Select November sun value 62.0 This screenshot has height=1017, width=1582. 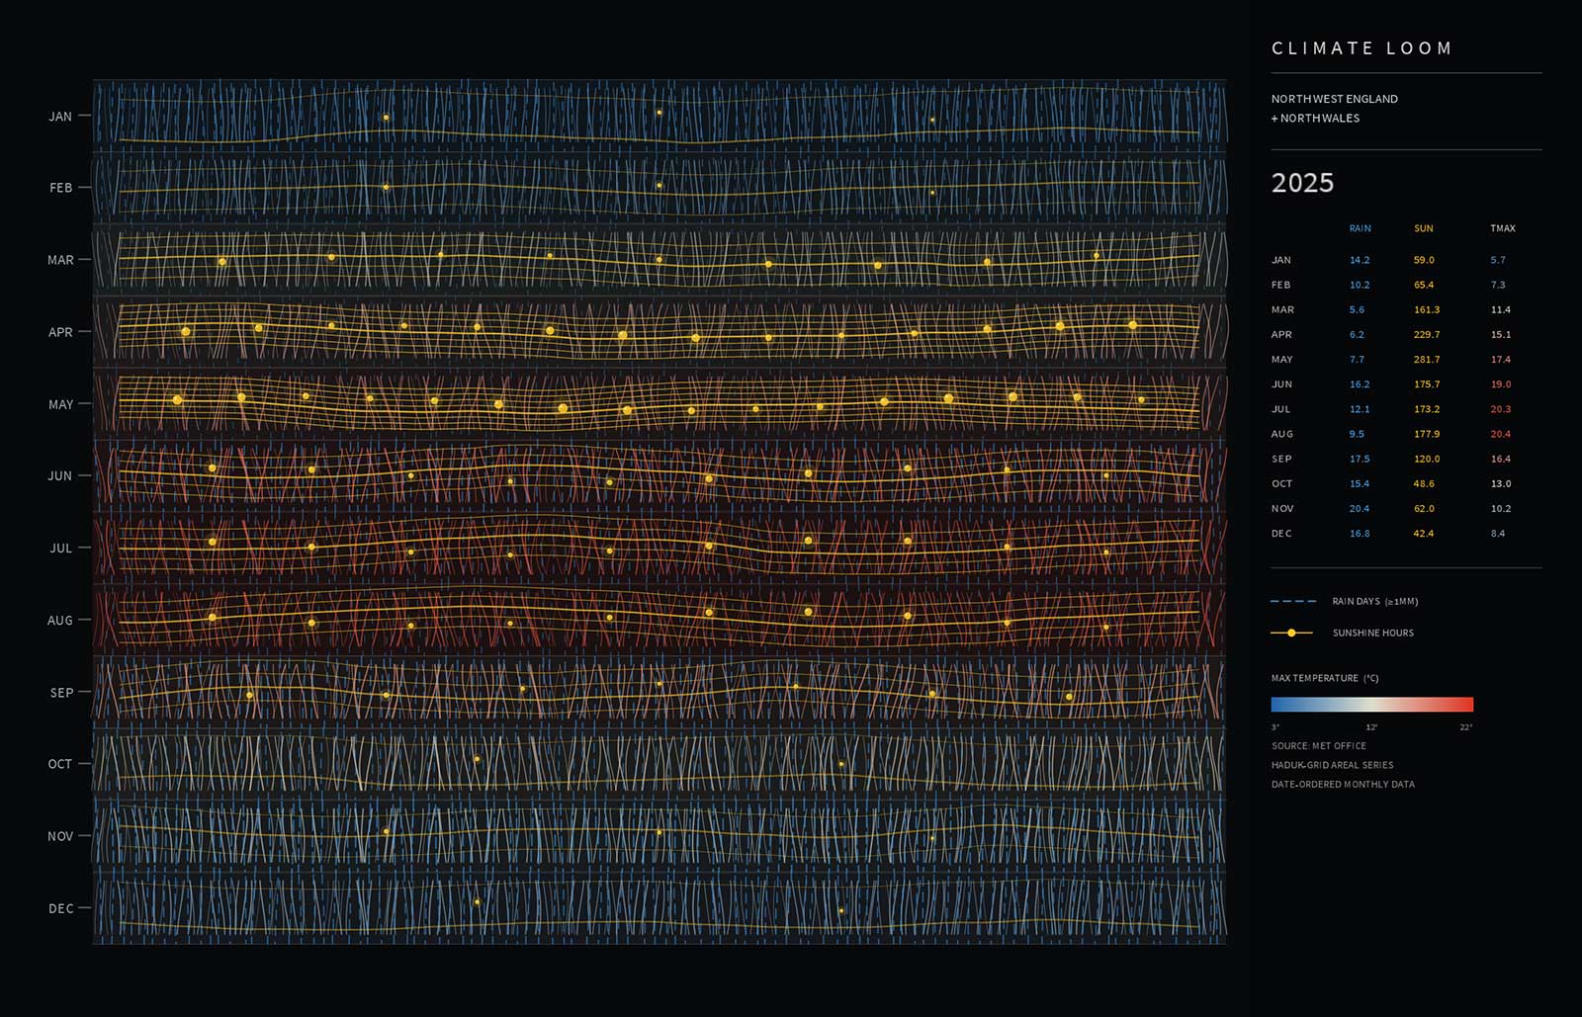(1424, 509)
